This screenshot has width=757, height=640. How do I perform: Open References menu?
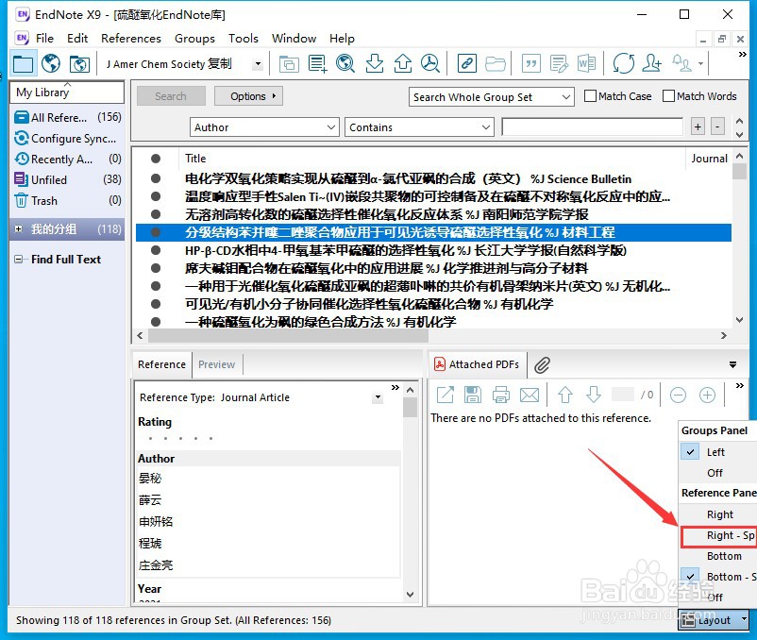[131, 38]
